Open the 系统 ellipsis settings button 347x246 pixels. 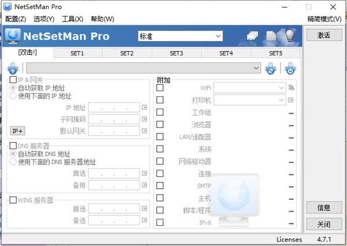point(291,150)
